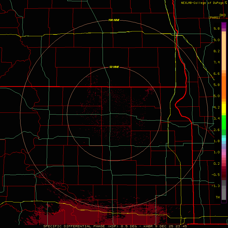Click the 3.4 scale value
Viewport: 228px width, 228px height.
[x=217, y=119]
